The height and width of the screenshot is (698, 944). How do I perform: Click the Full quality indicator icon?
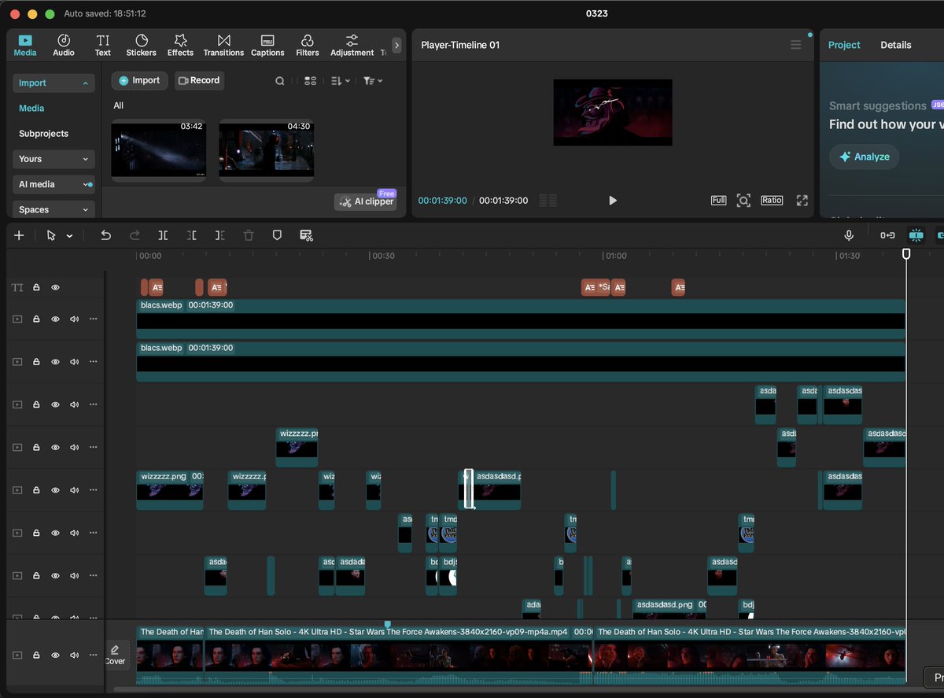[x=718, y=201]
